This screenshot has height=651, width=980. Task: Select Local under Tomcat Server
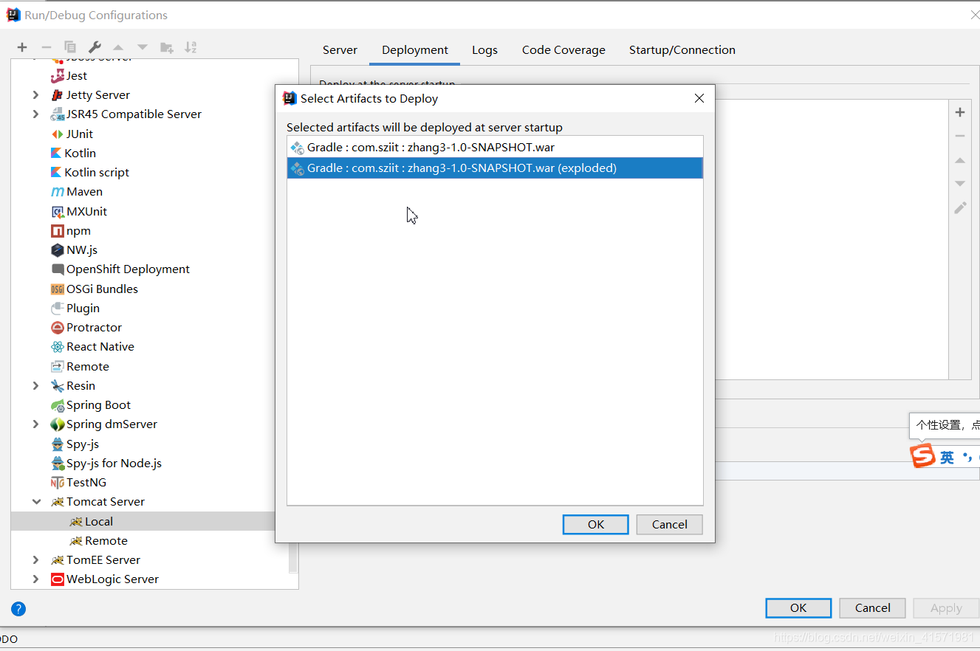98,521
